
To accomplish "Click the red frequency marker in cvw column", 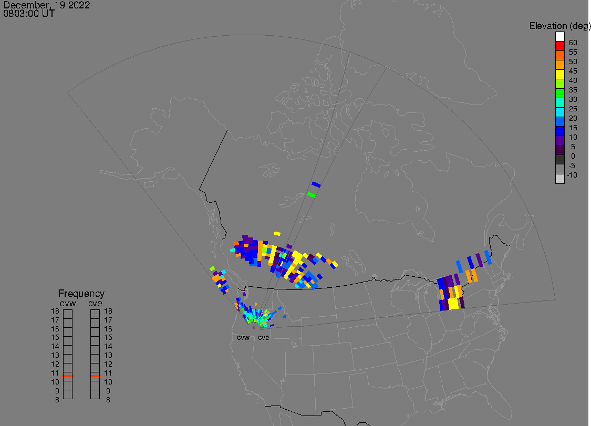I will [68, 376].
